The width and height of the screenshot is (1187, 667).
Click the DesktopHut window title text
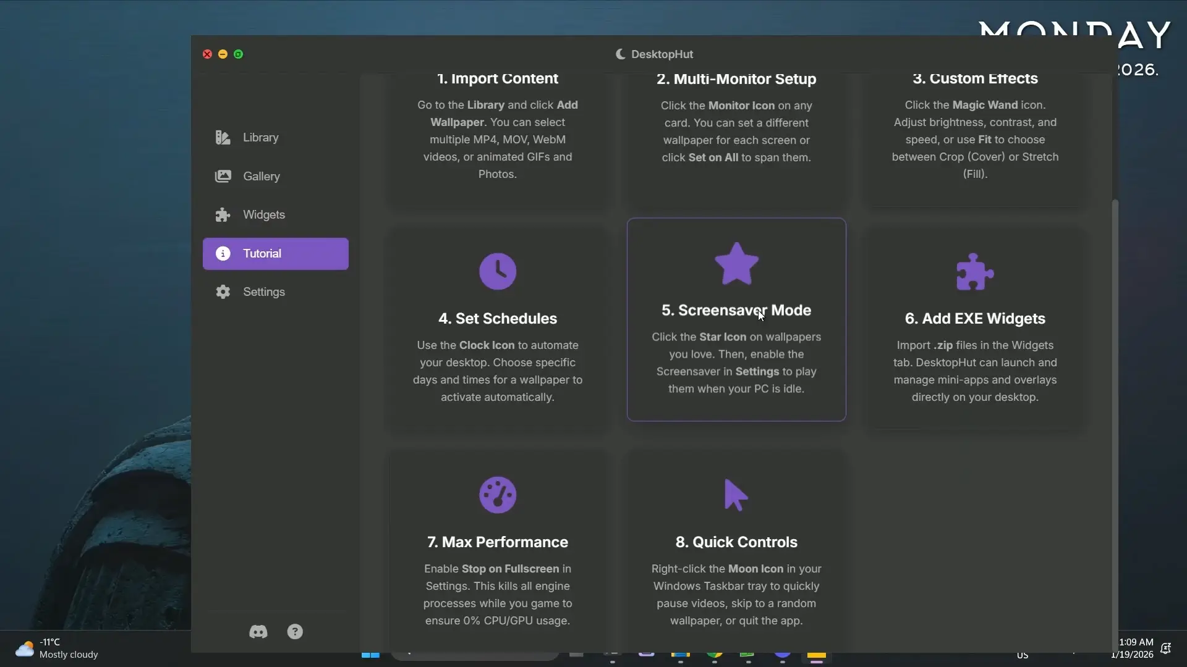pos(662,54)
